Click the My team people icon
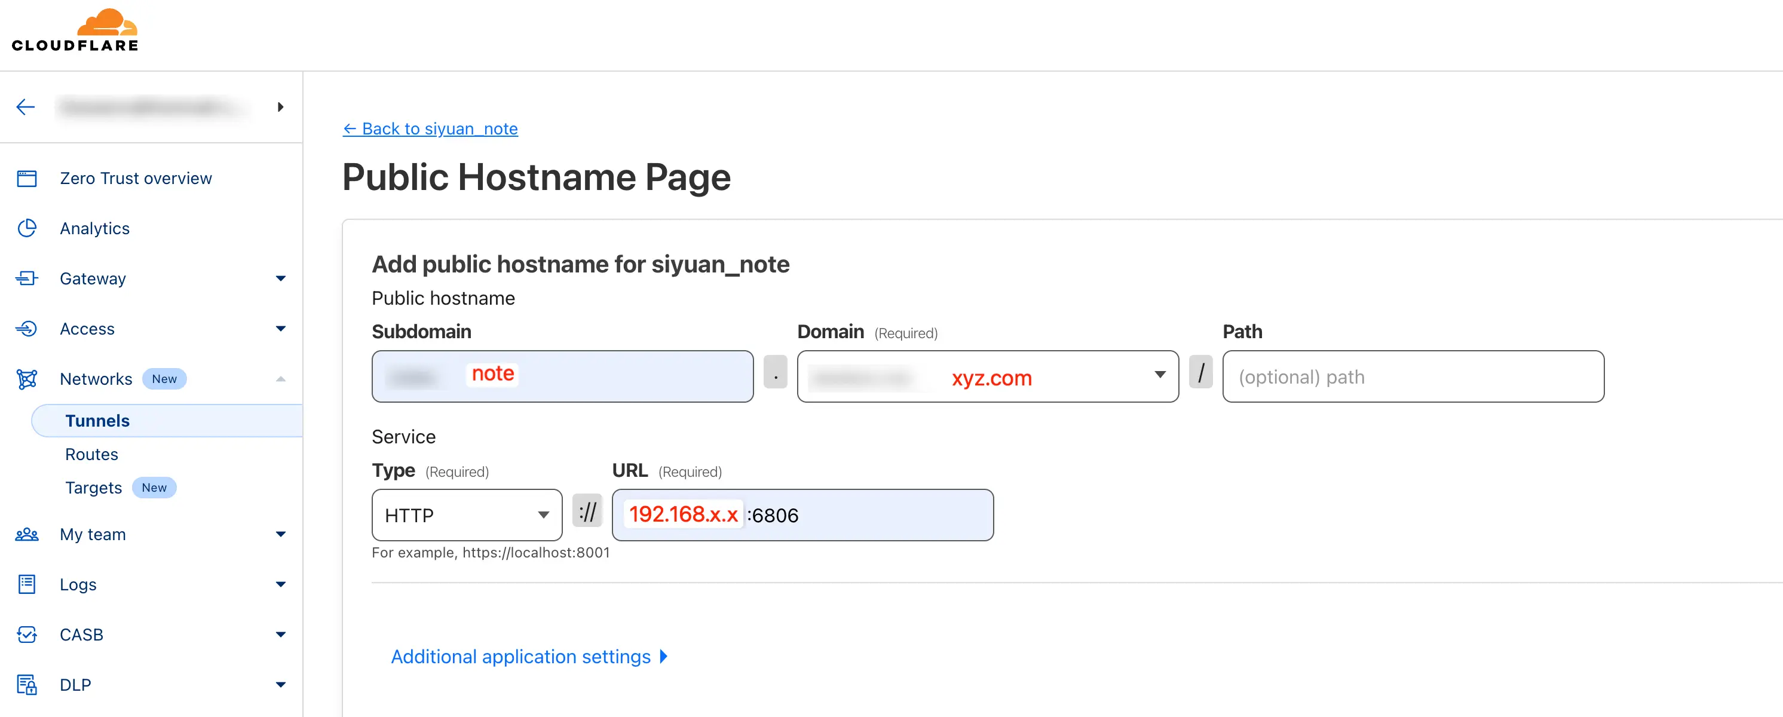This screenshot has width=1783, height=717. coord(27,534)
